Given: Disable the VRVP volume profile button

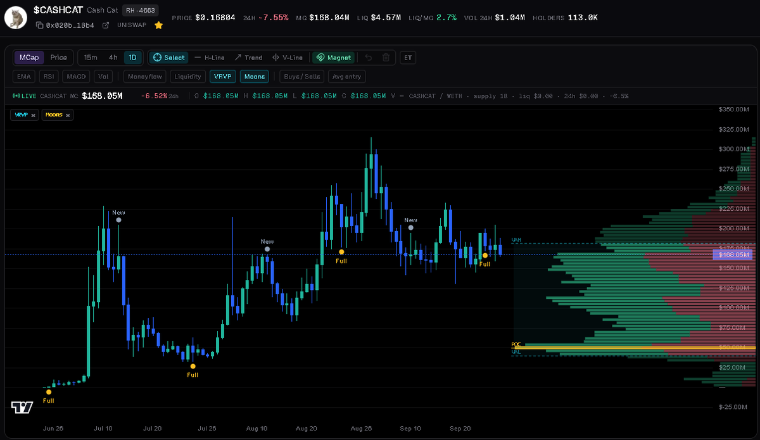Looking at the screenshot, I should click(x=223, y=77).
